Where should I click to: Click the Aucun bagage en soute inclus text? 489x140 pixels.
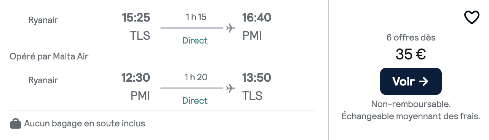tap(85, 123)
